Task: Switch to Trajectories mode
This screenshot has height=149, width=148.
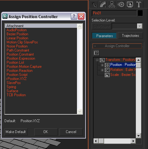Action: point(131,36)
